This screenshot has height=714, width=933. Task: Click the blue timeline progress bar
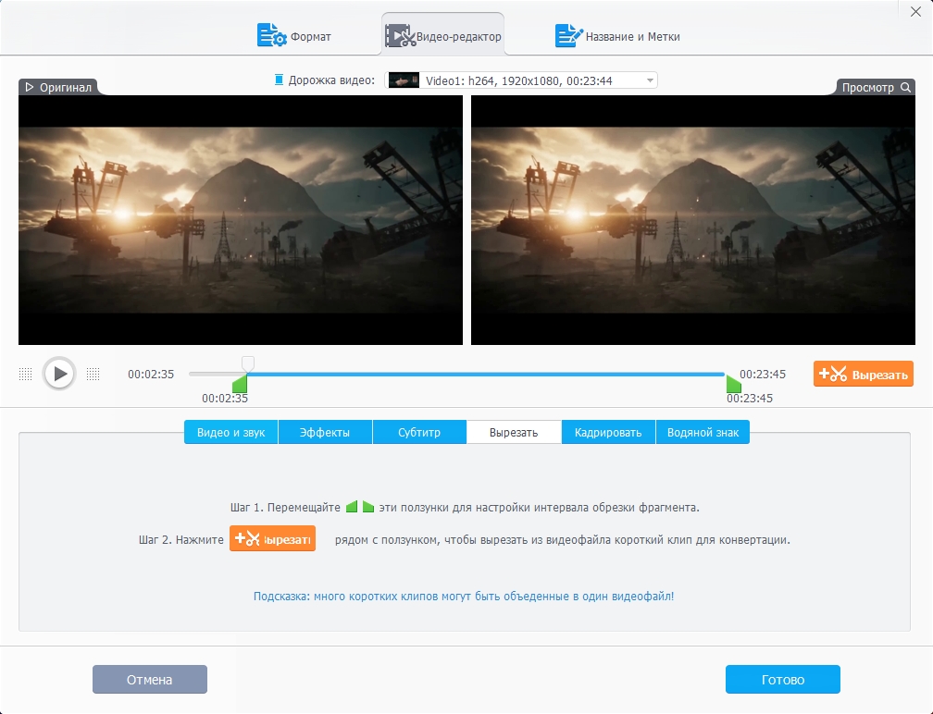(486, 374)
